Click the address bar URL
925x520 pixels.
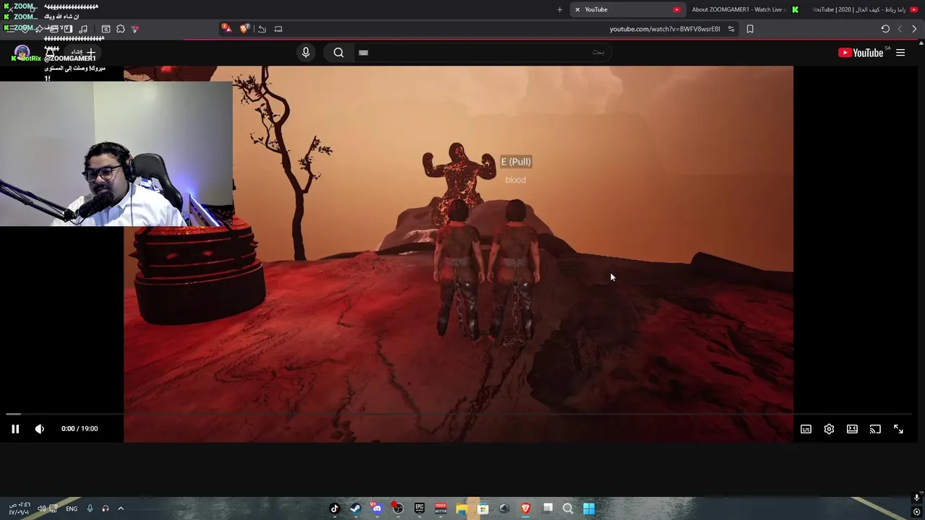coord(664,29)
